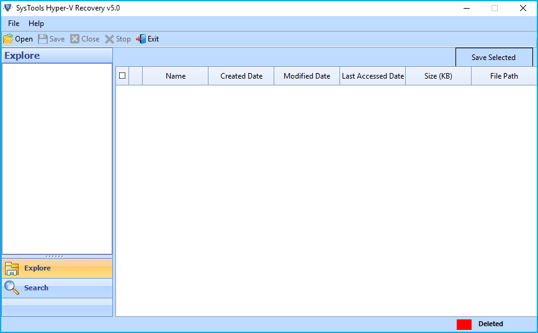Click the Close toolbar button
The image size is (538, 333).
click(85, 39)
